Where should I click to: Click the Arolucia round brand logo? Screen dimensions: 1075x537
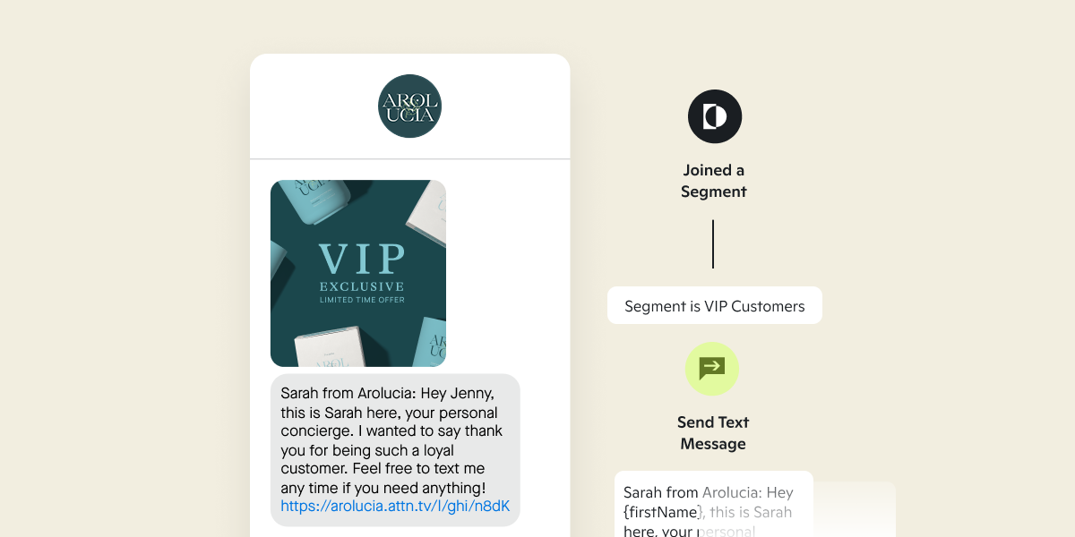pos(409,106)
